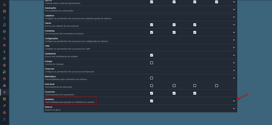Click the Automações row label

[50, 8]
